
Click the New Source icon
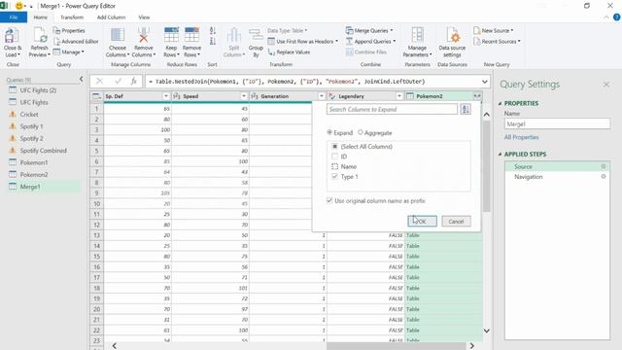click(477, 30)
